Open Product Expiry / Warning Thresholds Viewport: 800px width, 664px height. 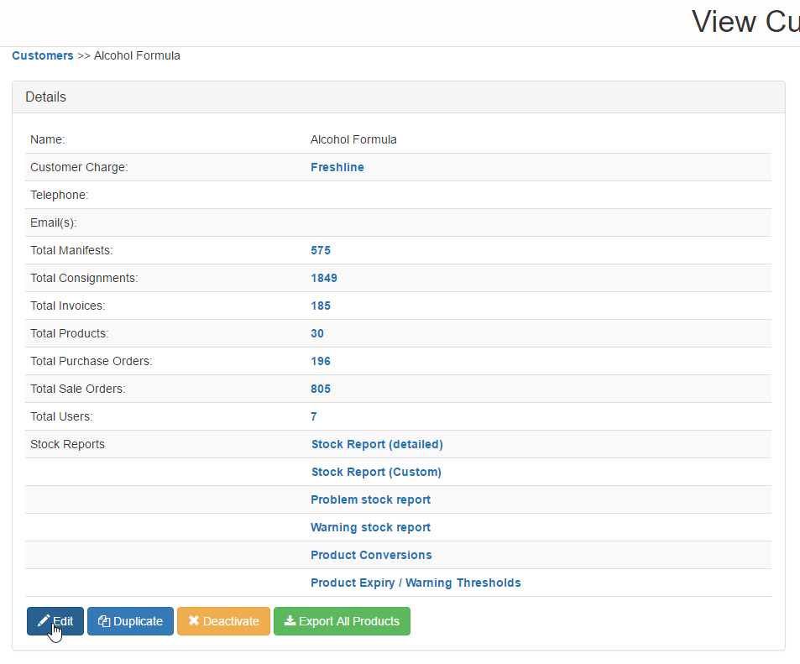[x=416, y=583]
